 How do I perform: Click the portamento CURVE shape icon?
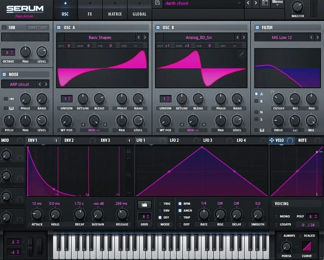tap(307, 246)
